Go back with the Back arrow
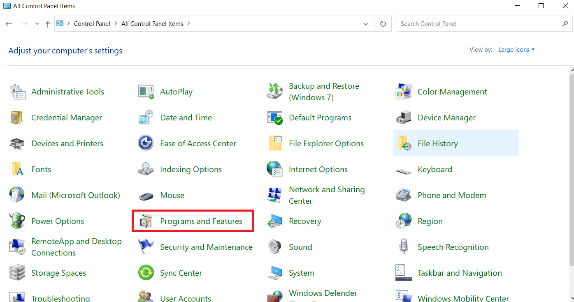 point(9,24)
